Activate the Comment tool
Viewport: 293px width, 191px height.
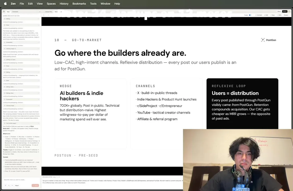[259, 15]
